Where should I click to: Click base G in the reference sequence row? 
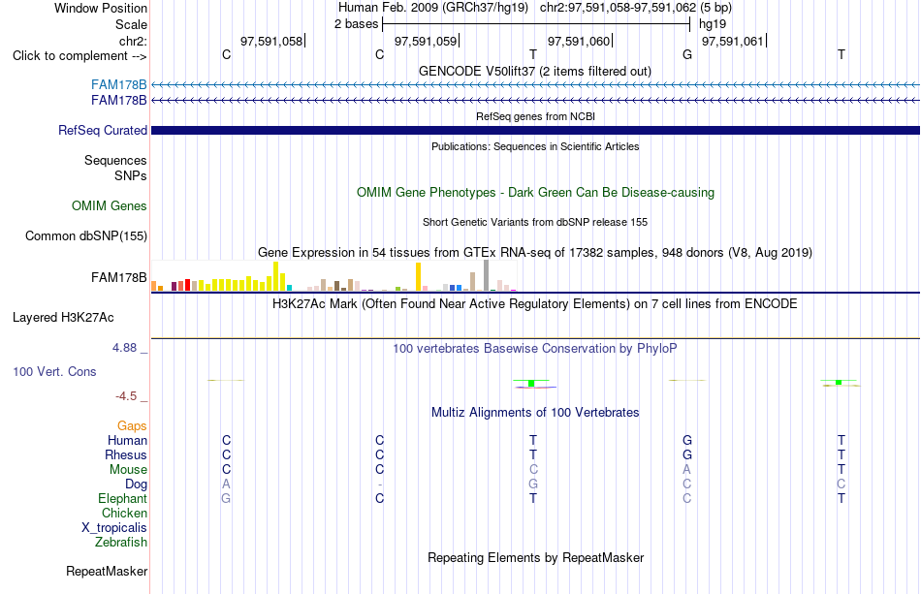tap(687, 54)
